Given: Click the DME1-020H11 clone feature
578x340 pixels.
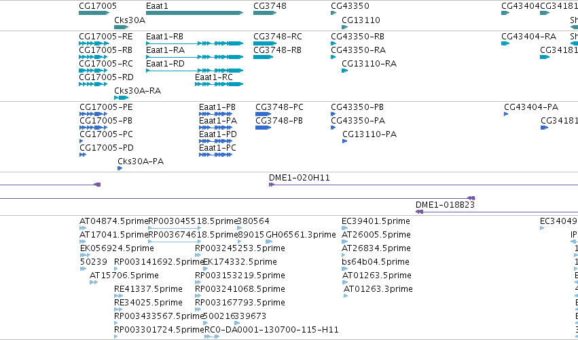Looking at the screenshot, I should [x=423, y=185].
